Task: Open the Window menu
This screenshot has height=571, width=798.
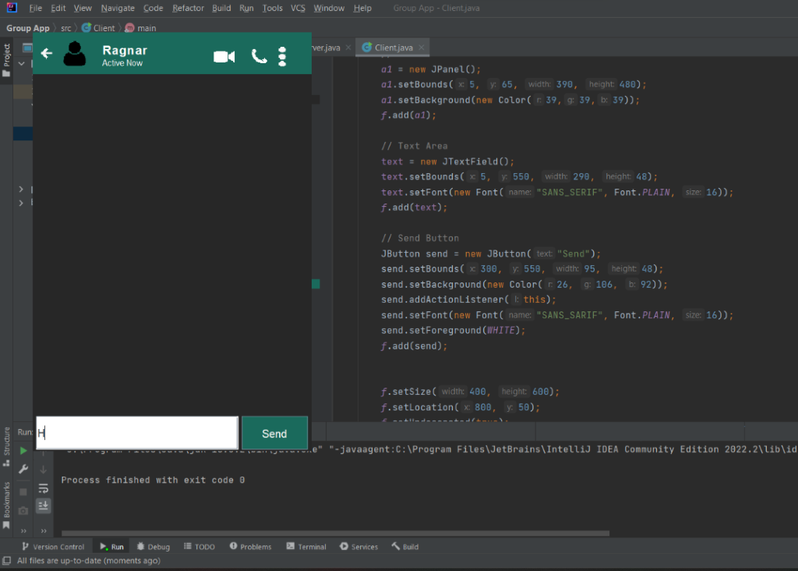Action: tap(329, 8)
